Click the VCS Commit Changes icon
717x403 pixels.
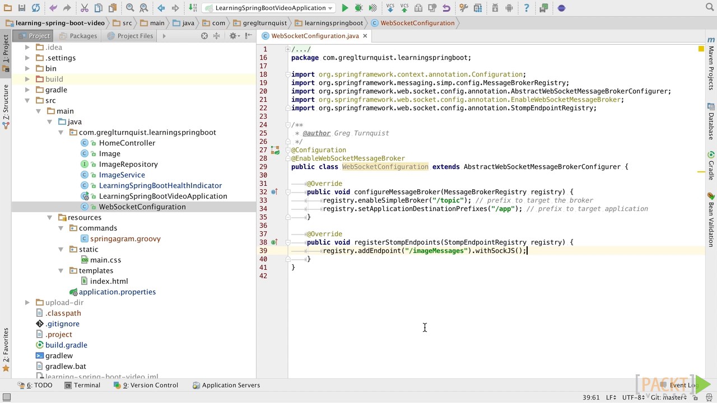[404, 8]
